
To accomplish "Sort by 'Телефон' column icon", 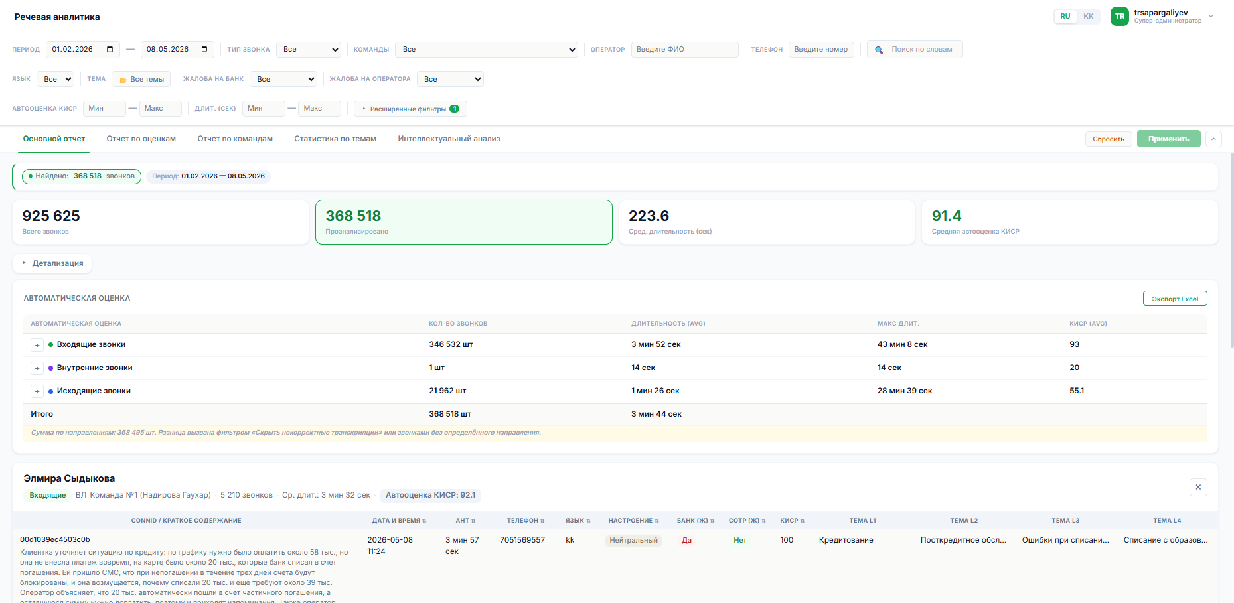I will (x=542, y=521).
